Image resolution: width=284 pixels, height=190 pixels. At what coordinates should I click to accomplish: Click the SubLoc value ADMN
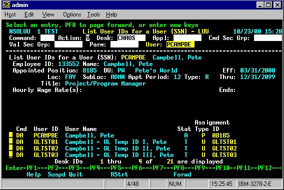117,77
